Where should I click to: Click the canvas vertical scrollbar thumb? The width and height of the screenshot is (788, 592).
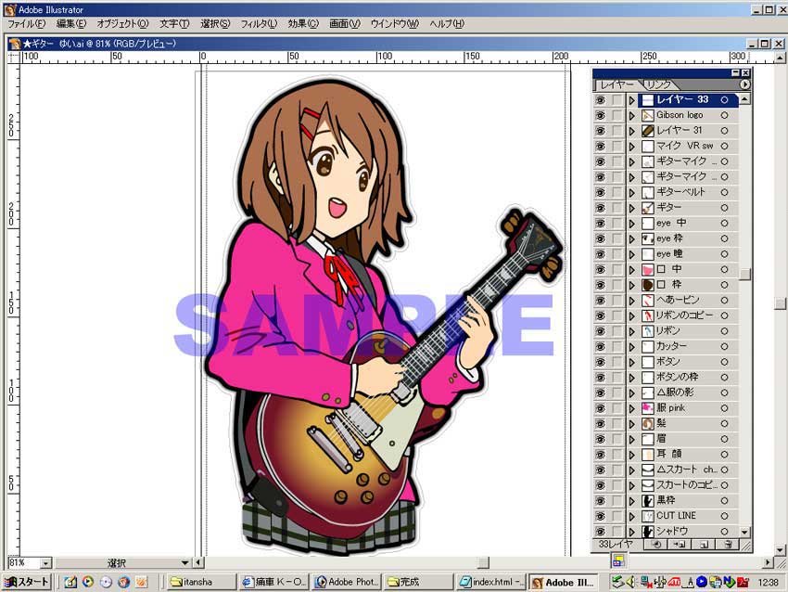[780, 303]
